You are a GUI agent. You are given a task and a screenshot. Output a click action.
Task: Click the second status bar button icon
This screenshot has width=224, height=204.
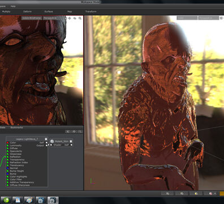182,193
